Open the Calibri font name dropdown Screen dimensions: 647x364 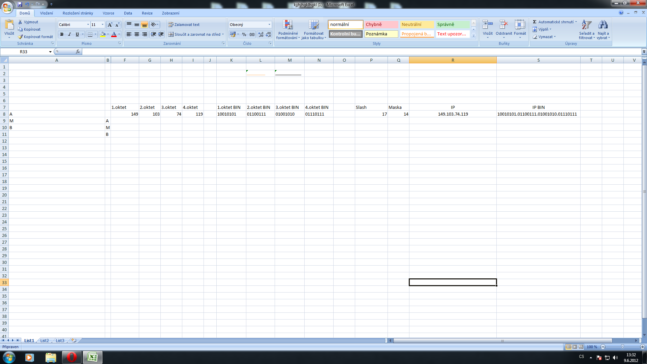click(88, 25)
